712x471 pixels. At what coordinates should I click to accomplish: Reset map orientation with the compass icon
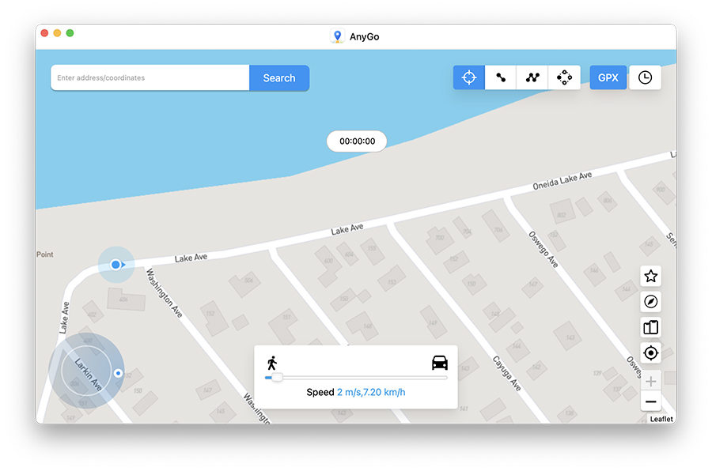650,302
